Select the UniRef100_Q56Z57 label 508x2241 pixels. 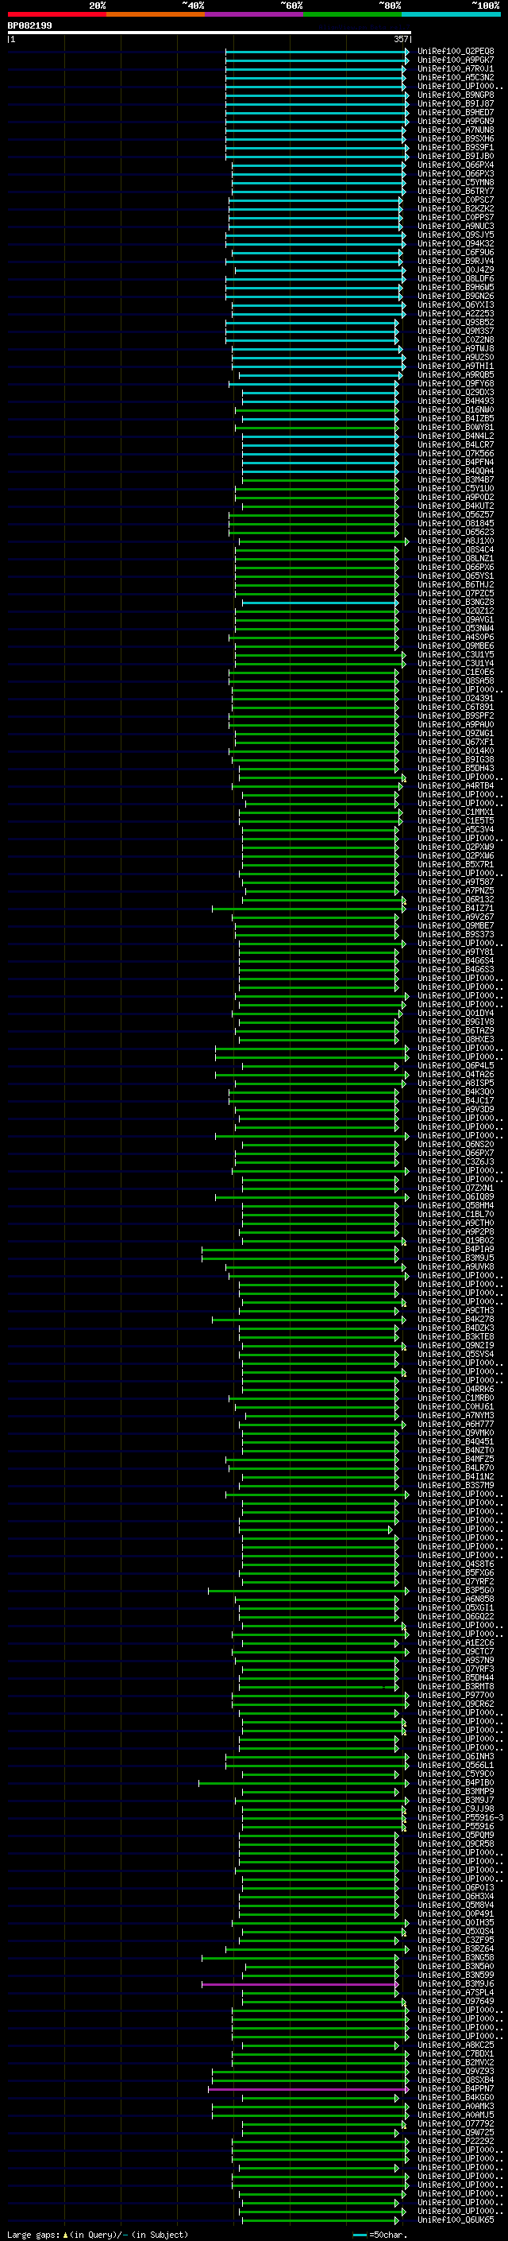[455, 514]
